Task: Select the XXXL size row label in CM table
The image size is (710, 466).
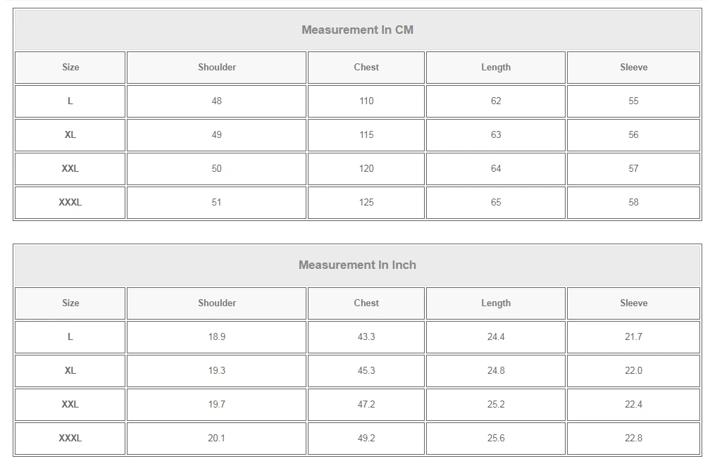Action: 70,202
